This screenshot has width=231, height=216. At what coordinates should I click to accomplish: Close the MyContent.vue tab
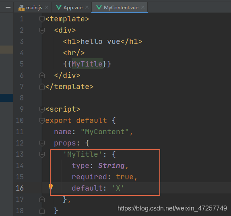[143, 7]
